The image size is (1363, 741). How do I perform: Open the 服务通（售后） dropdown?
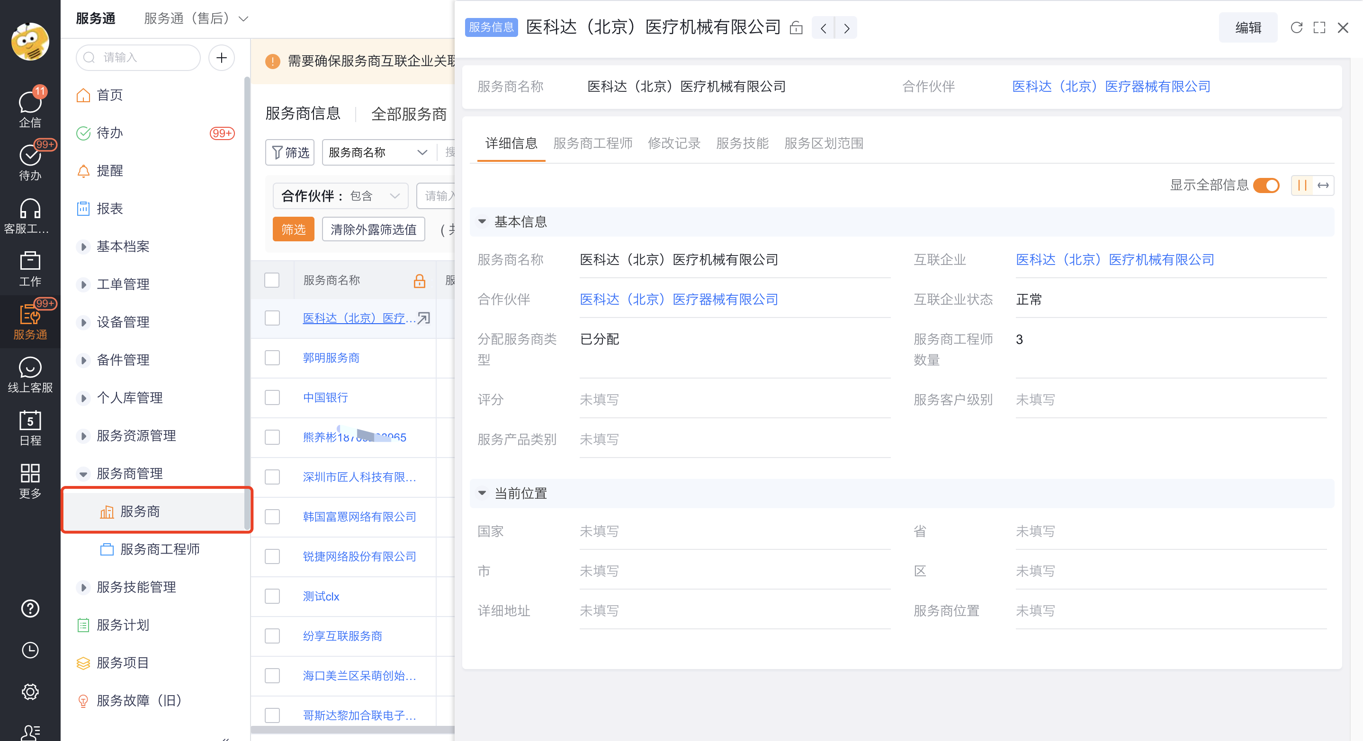click(x=196, y=18)
